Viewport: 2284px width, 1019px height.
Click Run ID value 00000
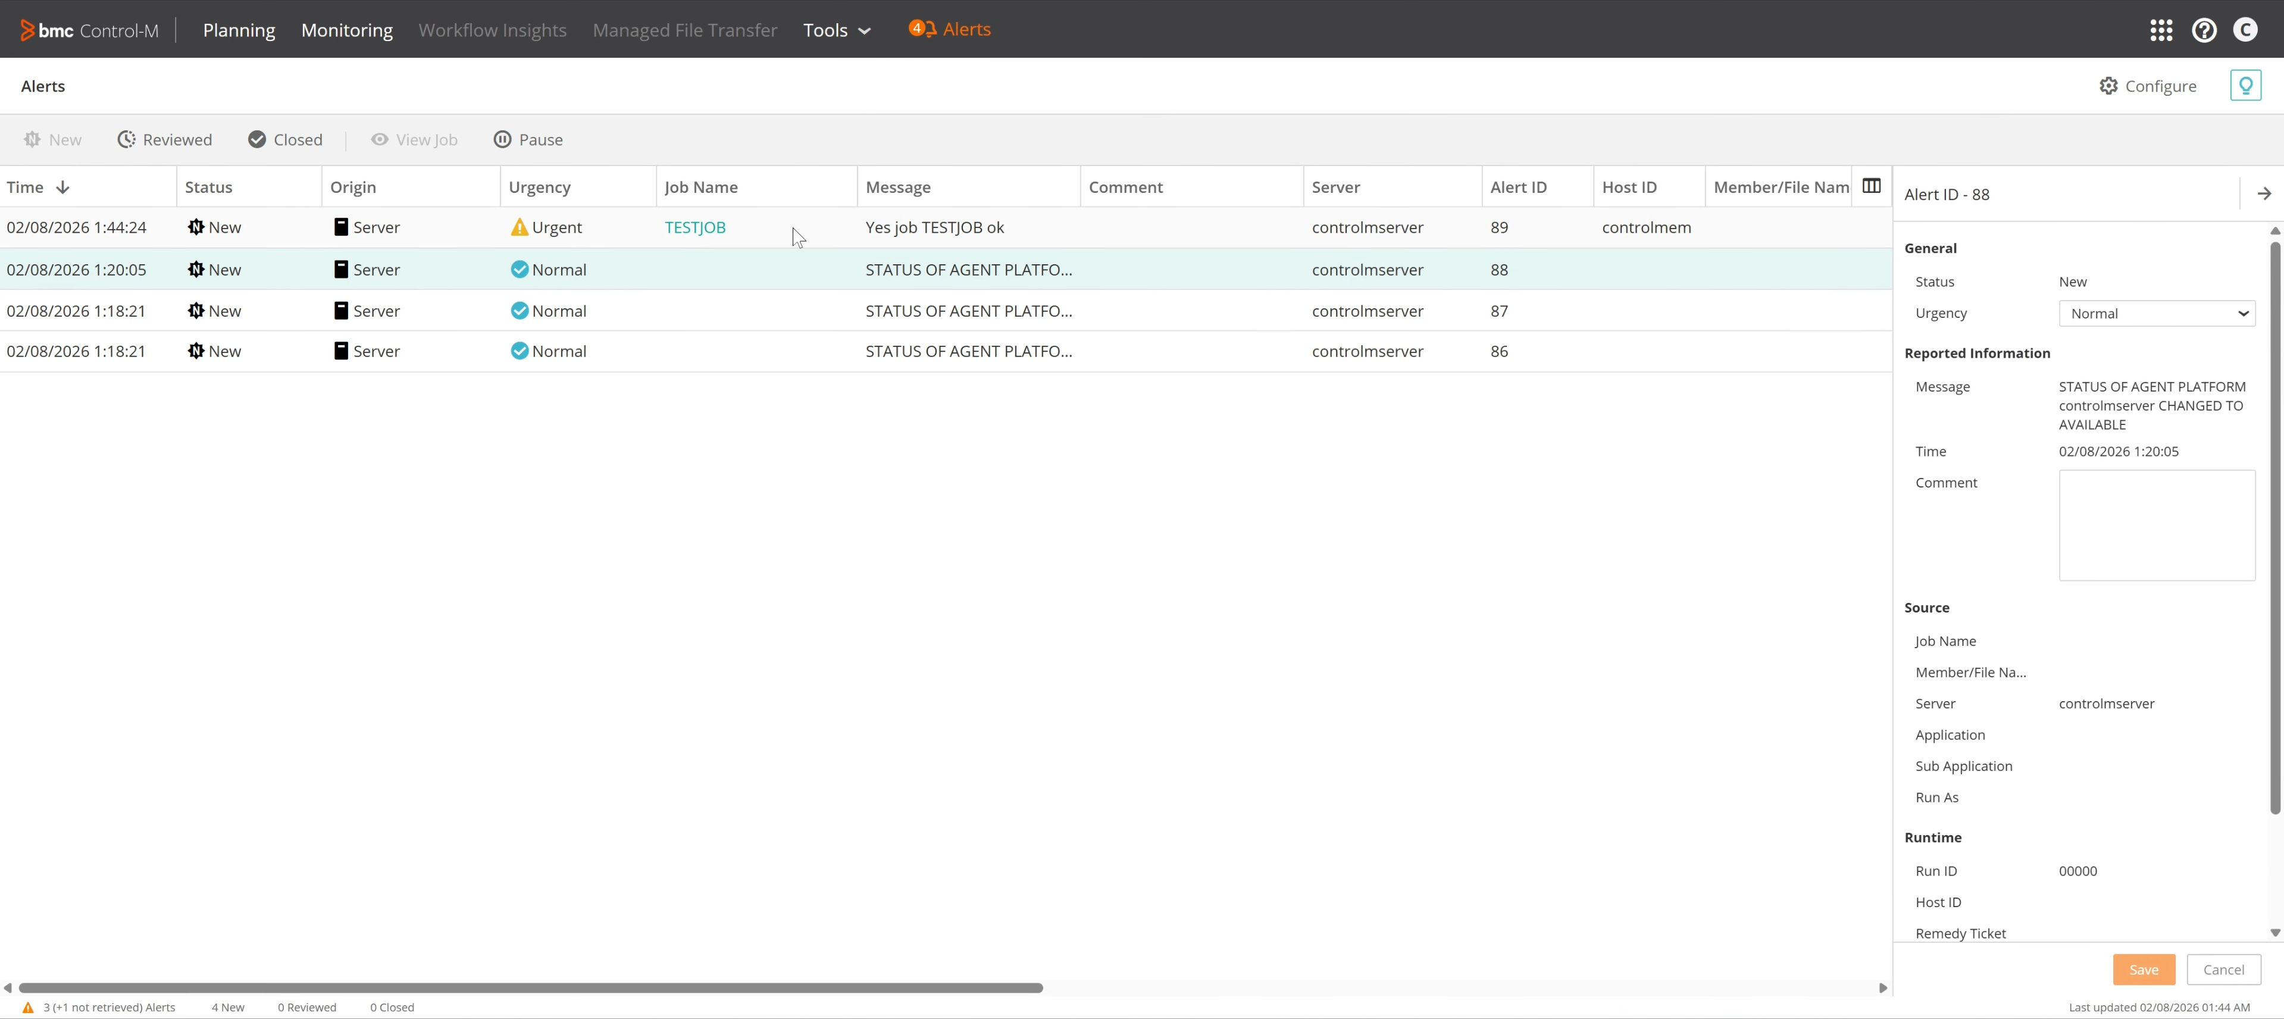click(x=2077, y=871)
